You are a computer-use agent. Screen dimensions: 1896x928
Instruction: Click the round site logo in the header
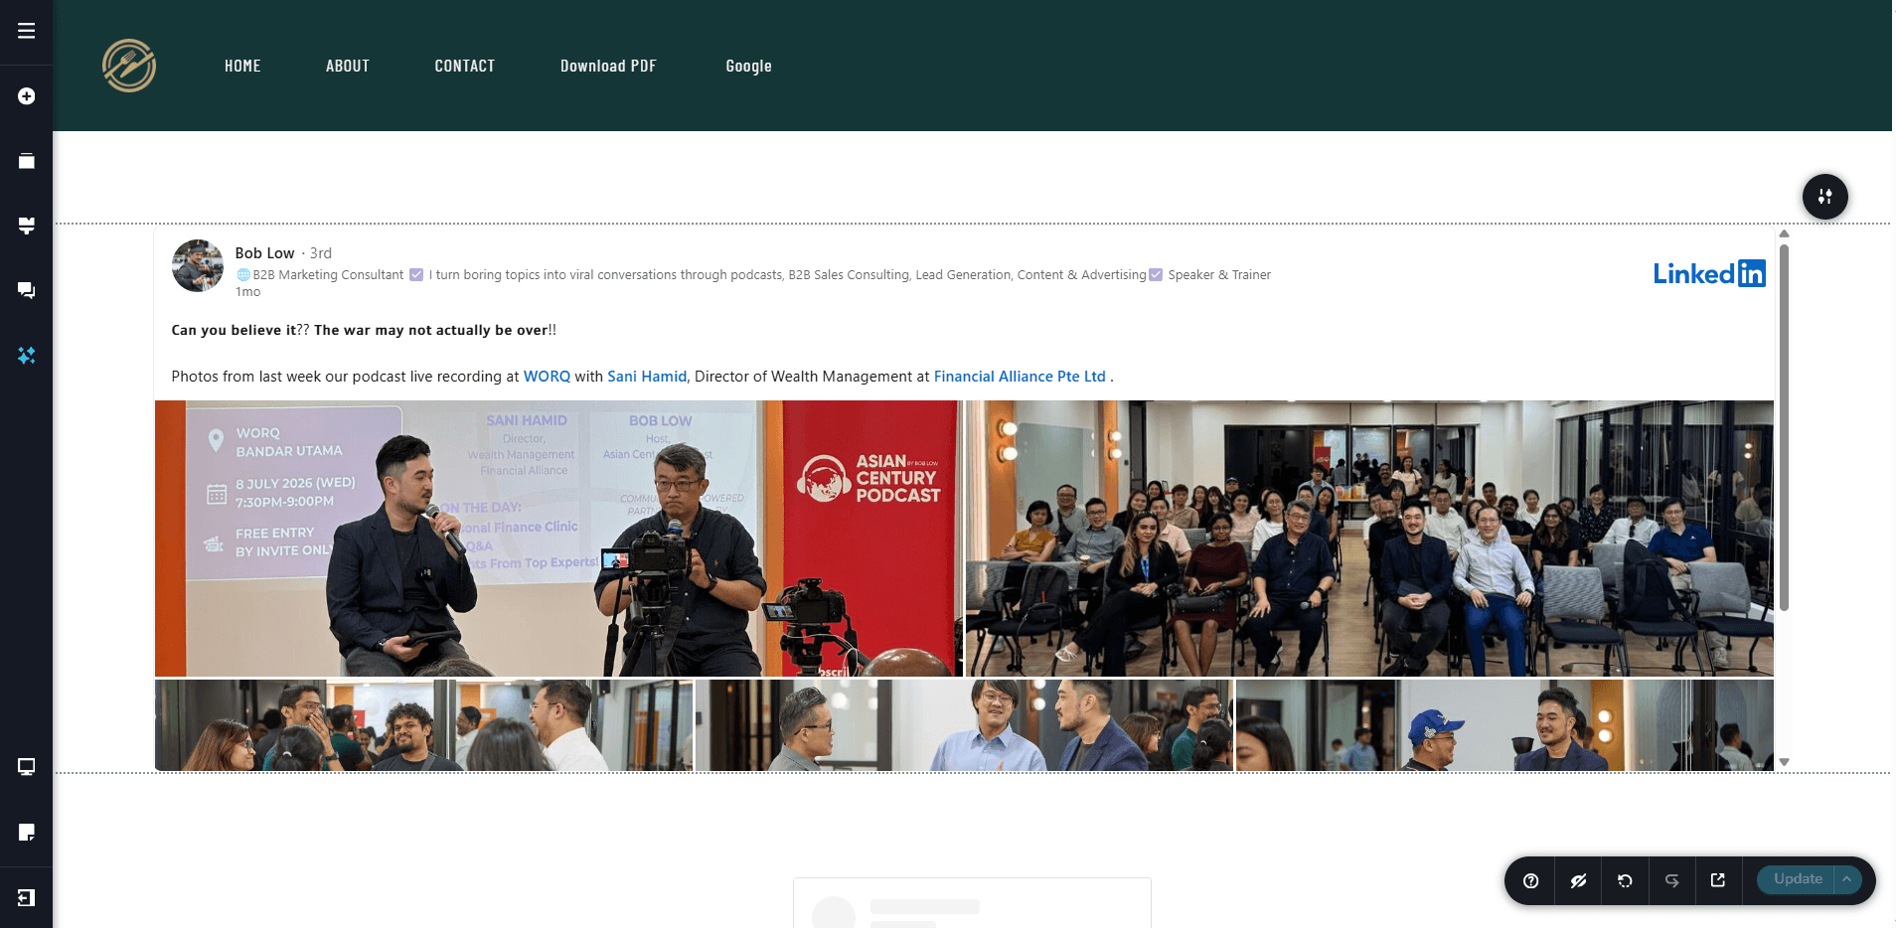pyautogui.click(x=129, y=66)
